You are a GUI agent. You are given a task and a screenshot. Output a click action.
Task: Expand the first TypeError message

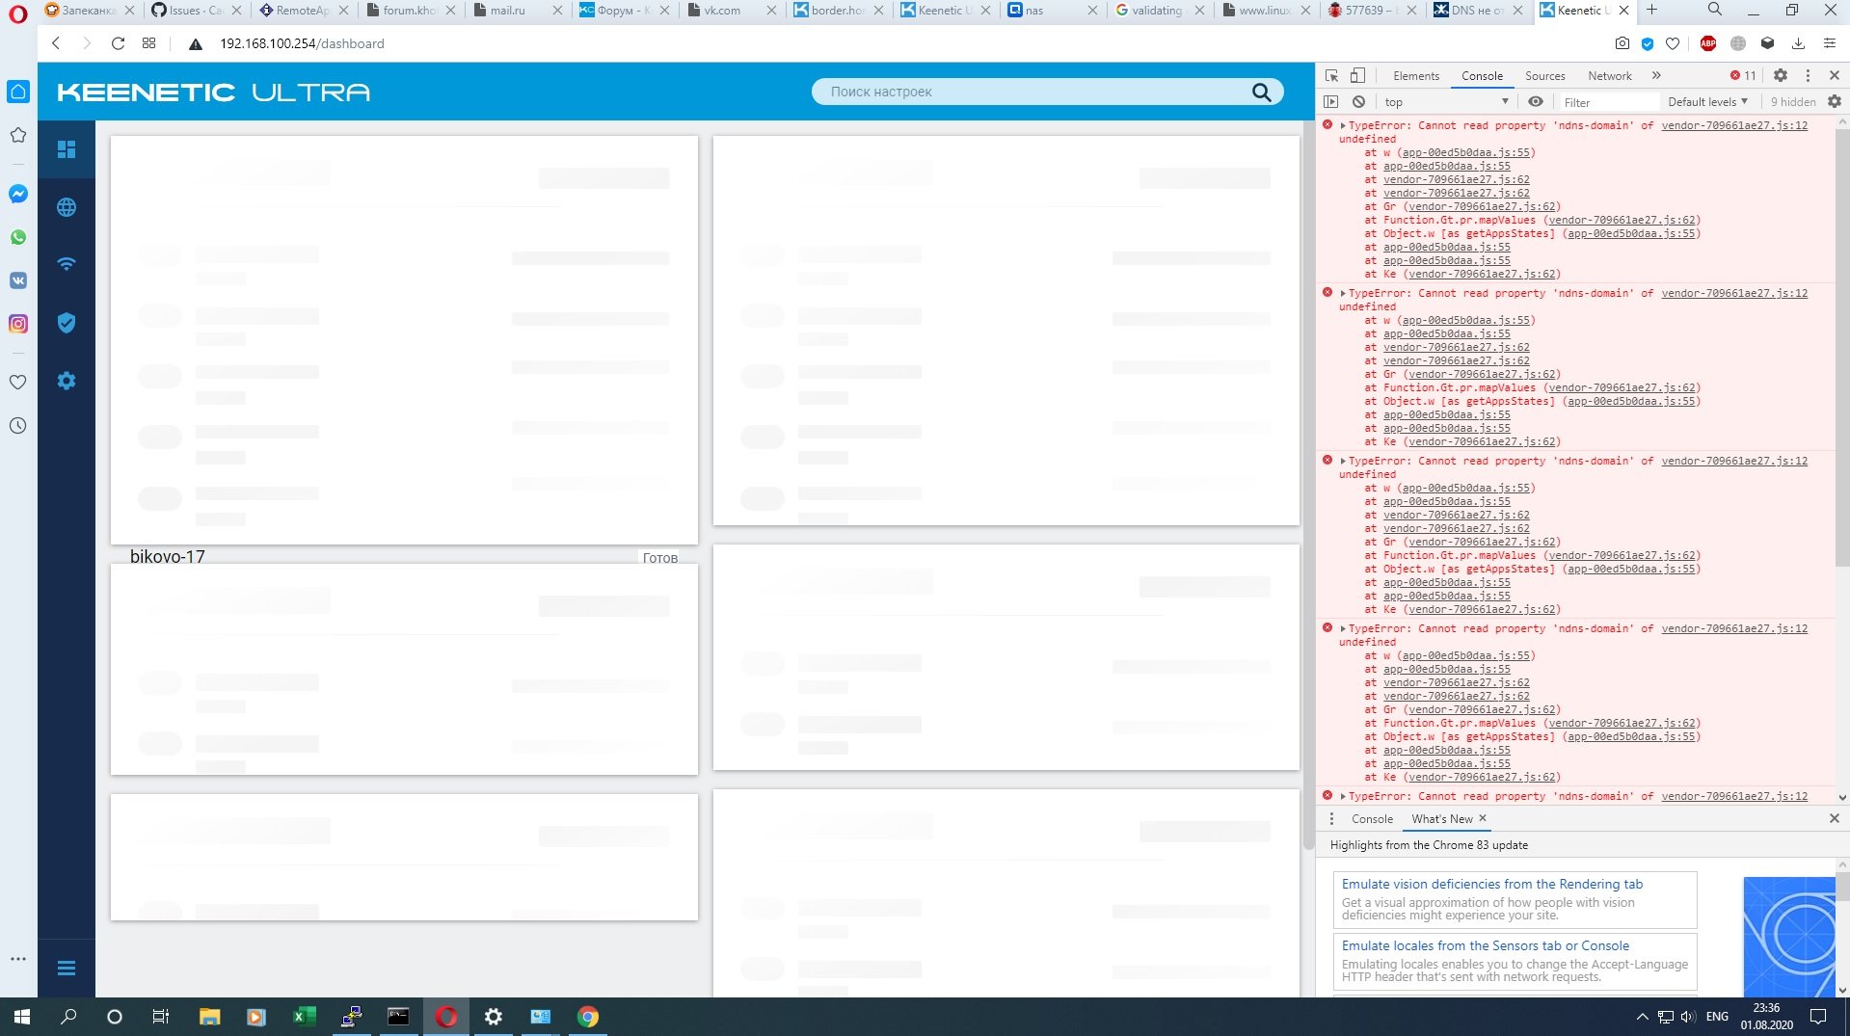tap(1342, 125)
